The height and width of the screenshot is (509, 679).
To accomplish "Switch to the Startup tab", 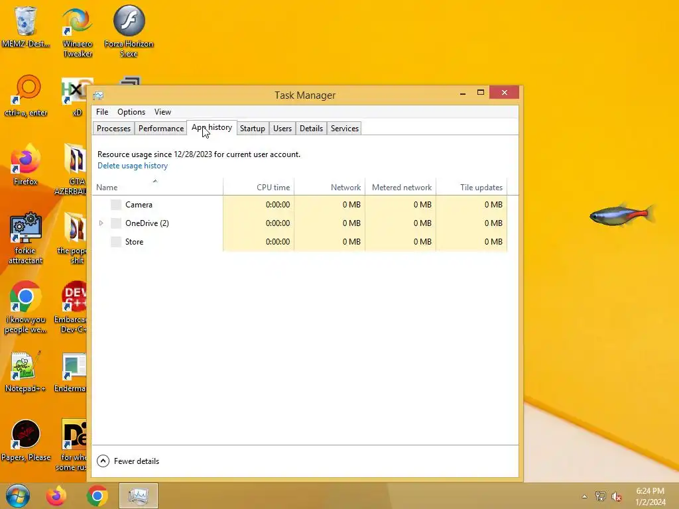I will 253,129.
